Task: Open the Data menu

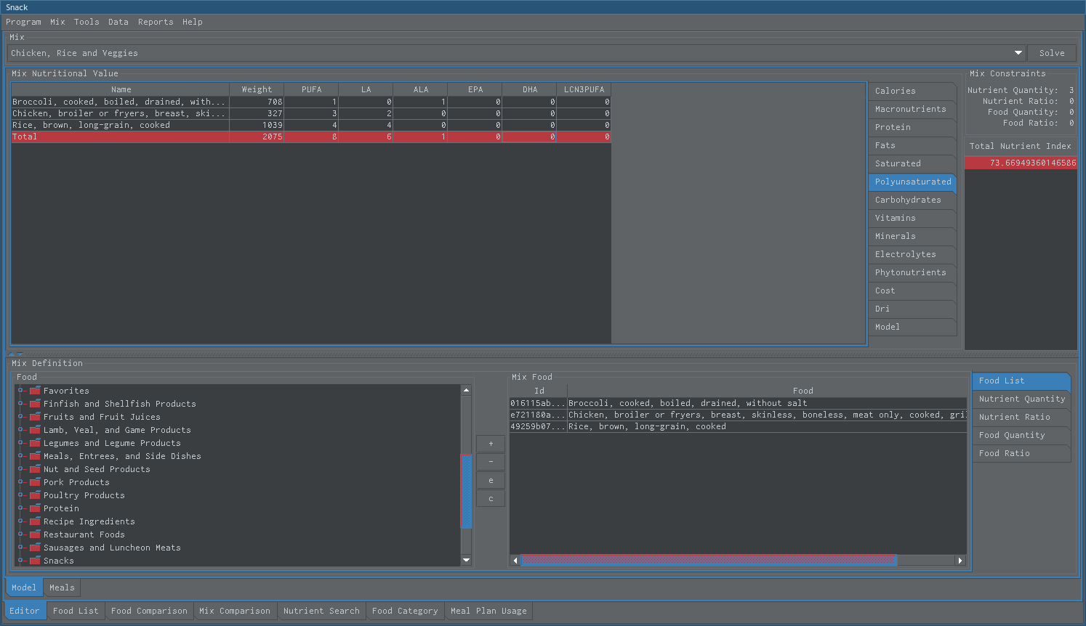Action: 118,22
